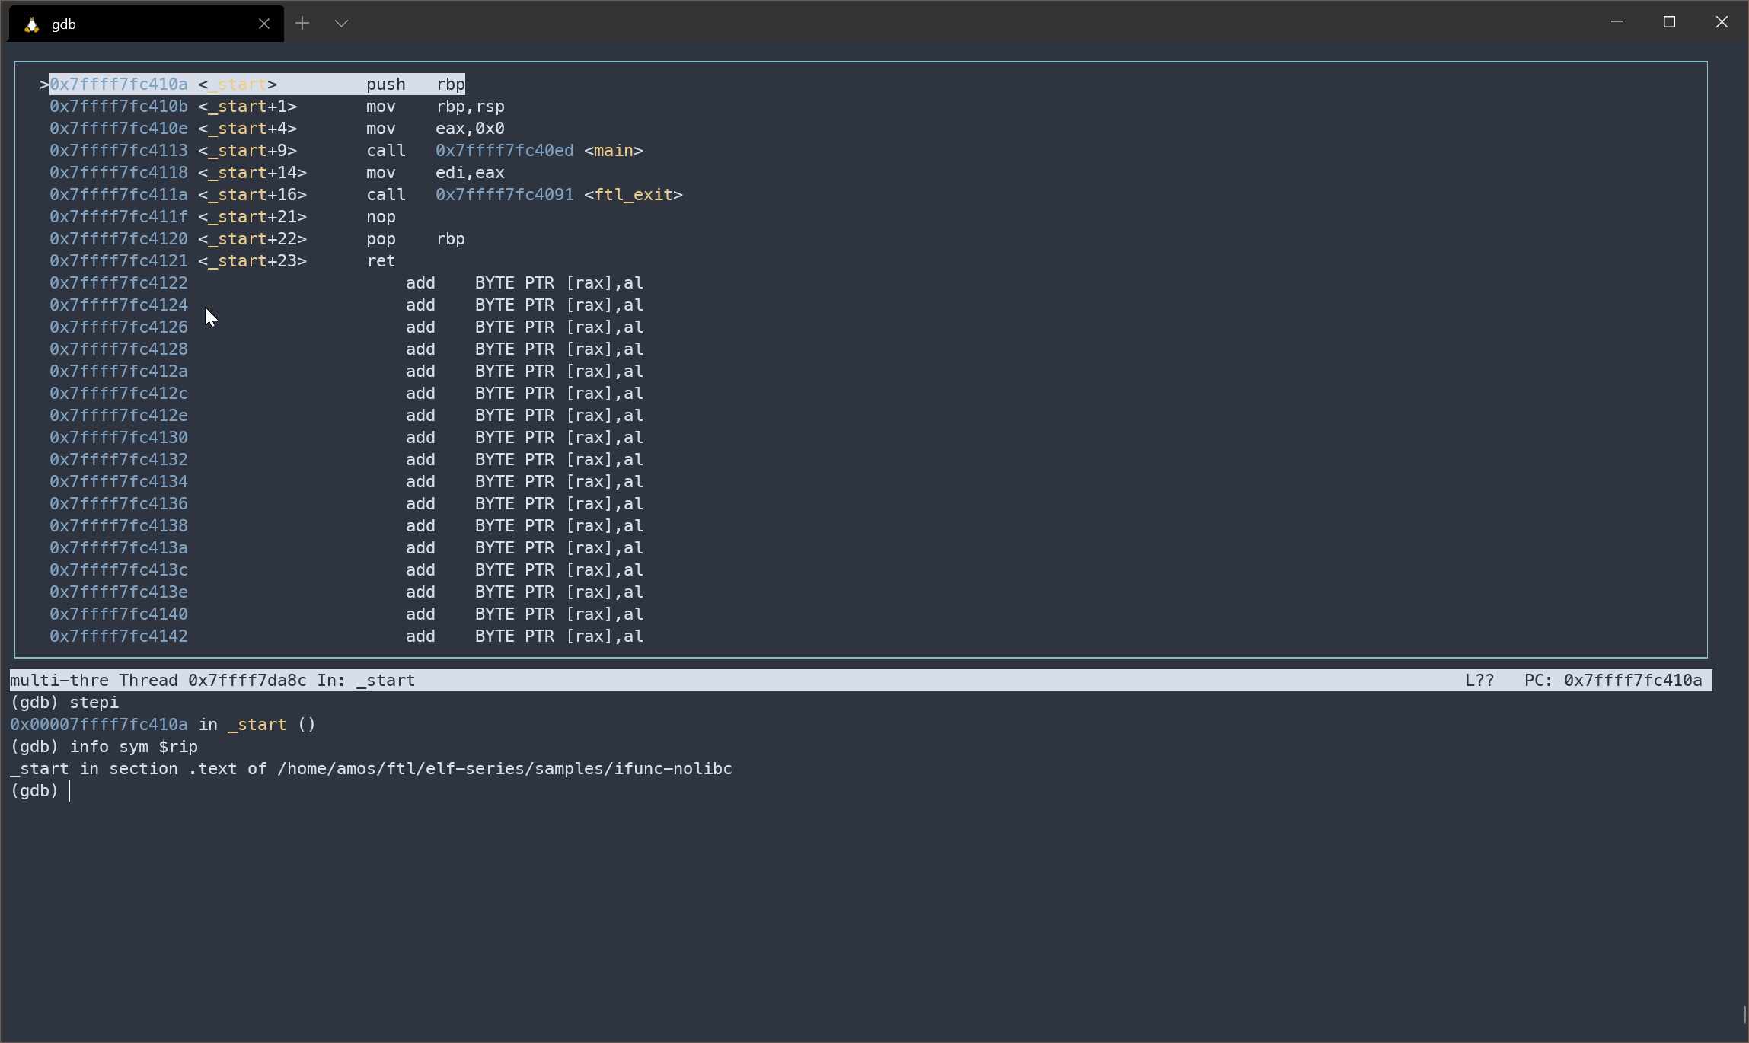Screen dimensions: 1749x1043
Task: Close the terminal window
Action: [1722, 22]
